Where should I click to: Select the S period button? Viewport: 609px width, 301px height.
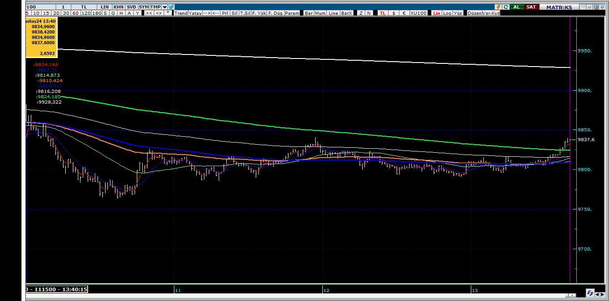pos(106,13)
